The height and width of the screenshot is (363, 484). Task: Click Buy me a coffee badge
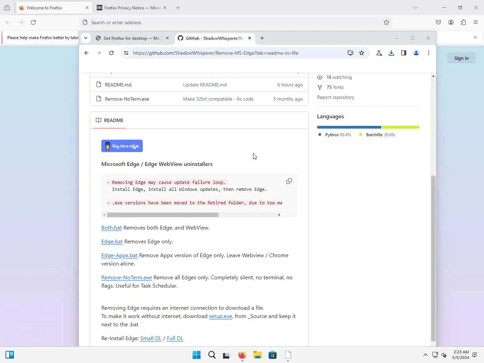tap(122, 146)
